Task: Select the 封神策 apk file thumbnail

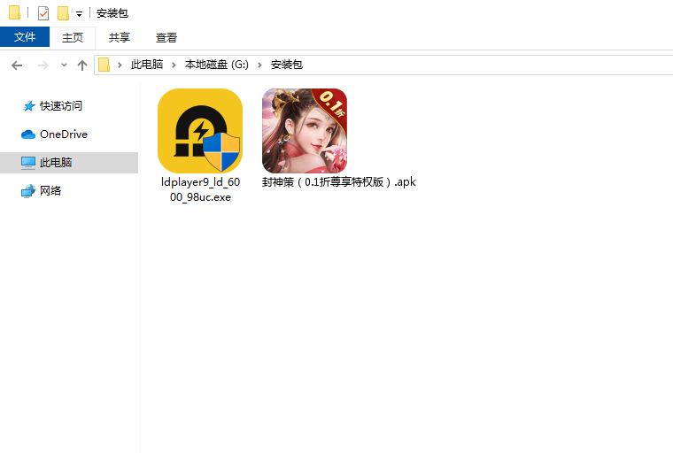Action: click(x=304, y=131)
